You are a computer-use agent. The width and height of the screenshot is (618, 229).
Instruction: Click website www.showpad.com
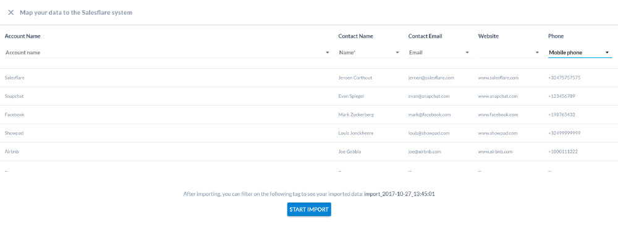point(497,133)
